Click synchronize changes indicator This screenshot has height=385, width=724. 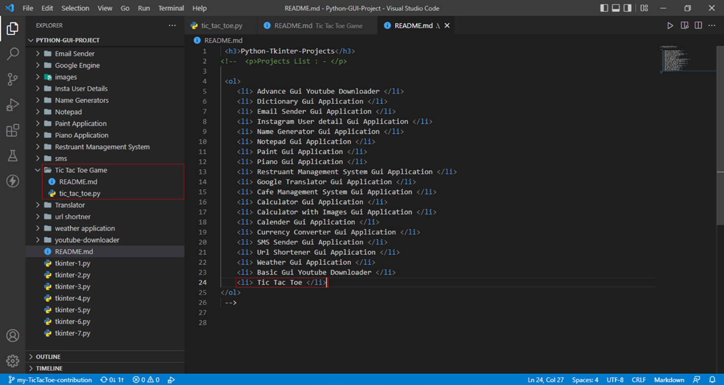[112, 380]
